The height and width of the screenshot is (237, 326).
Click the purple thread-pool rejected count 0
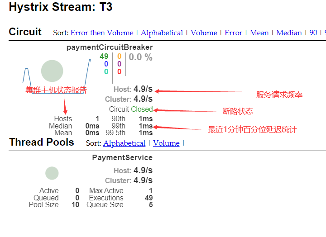(x=119, y=64)
